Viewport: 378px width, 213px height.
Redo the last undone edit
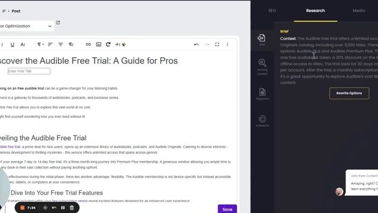tap(207, 44)
